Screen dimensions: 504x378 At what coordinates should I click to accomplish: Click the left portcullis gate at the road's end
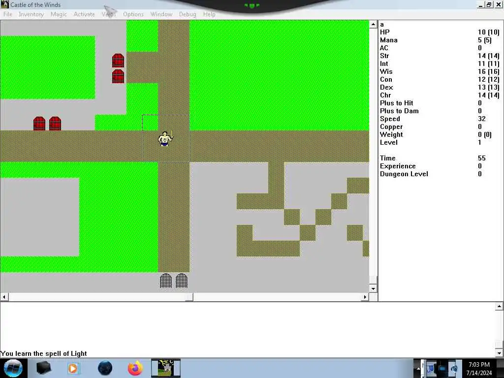click(166, 281)
